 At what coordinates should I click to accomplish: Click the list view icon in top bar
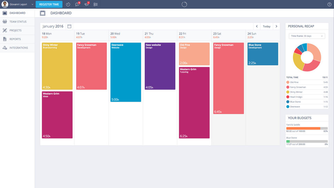click(95, 4)
